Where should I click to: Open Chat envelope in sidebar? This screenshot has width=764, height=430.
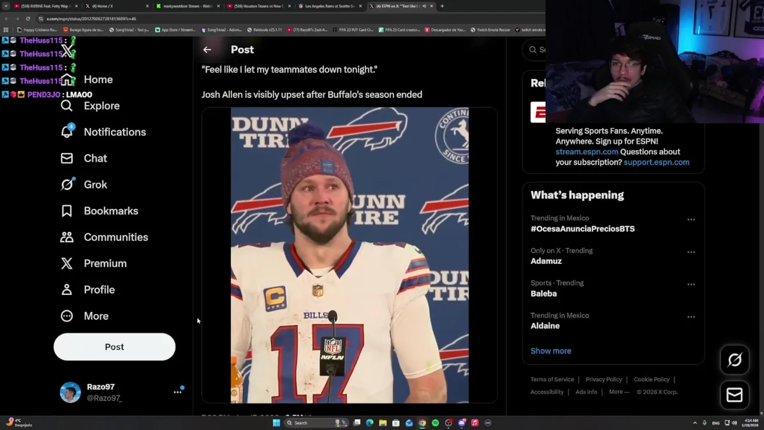[x=67, y=158]
